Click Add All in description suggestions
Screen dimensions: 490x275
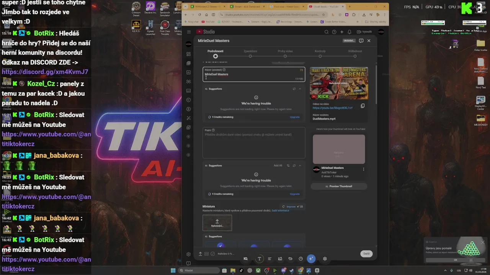(x=278, y=165)
